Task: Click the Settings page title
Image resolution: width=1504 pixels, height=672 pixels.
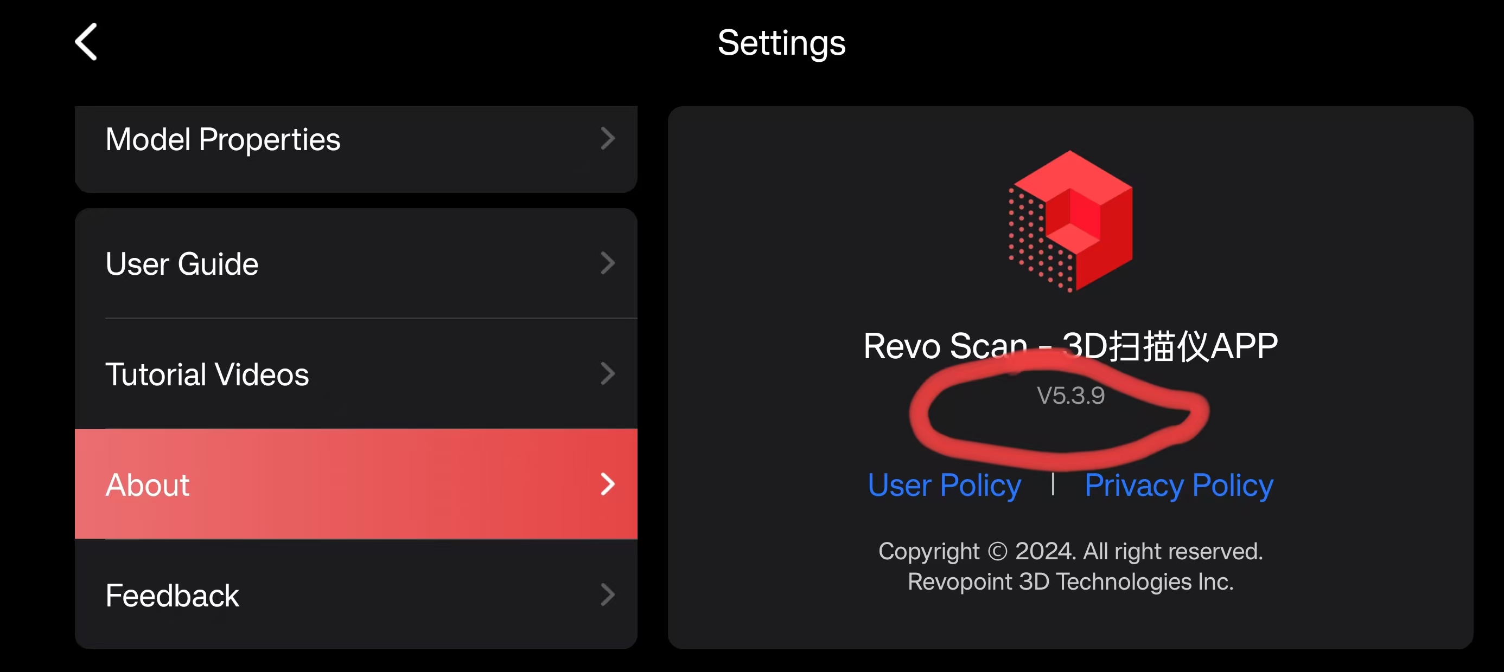Action: [781, 43]
